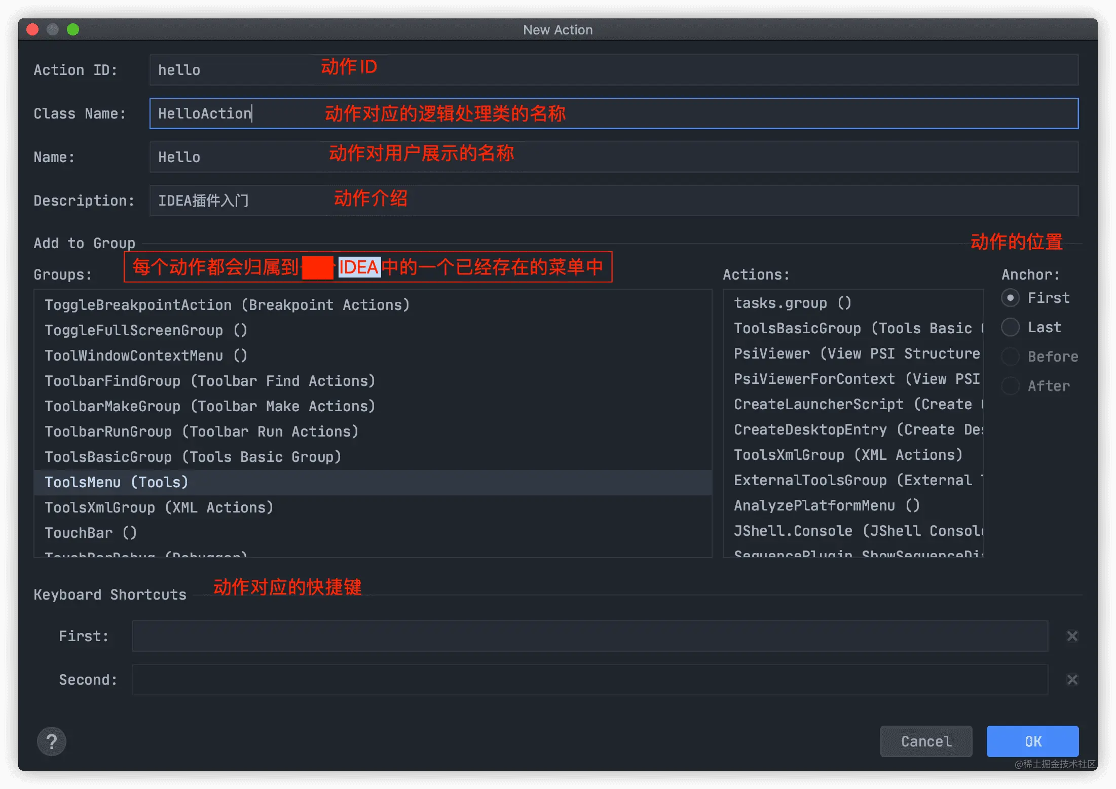Focus the First keyboard shortcut field

590,636
